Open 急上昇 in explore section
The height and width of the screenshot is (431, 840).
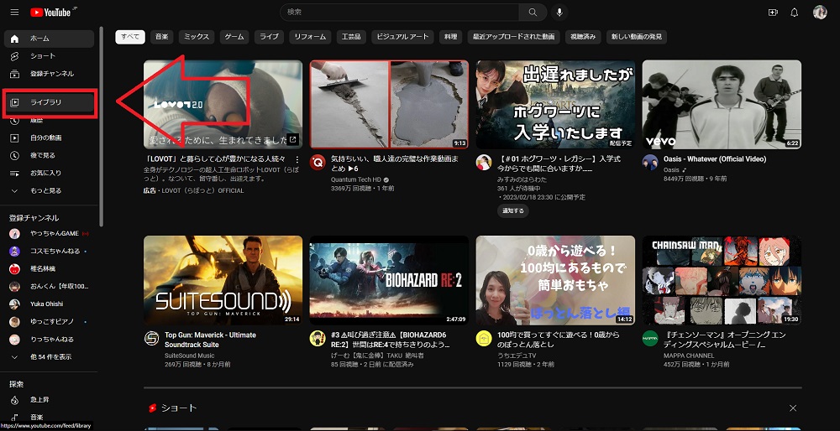click(x=50, y=399)
